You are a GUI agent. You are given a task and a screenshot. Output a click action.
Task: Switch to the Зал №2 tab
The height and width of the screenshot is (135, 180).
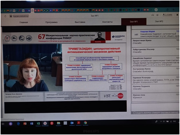pos(159,21)
